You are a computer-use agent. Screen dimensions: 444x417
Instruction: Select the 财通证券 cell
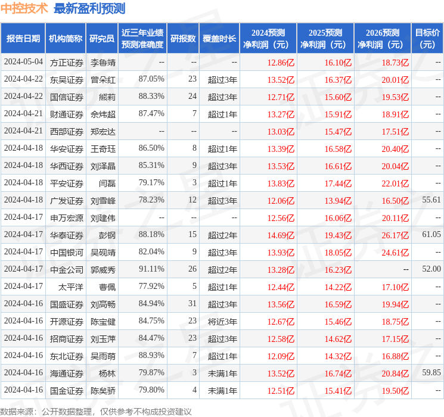[67, 114]
